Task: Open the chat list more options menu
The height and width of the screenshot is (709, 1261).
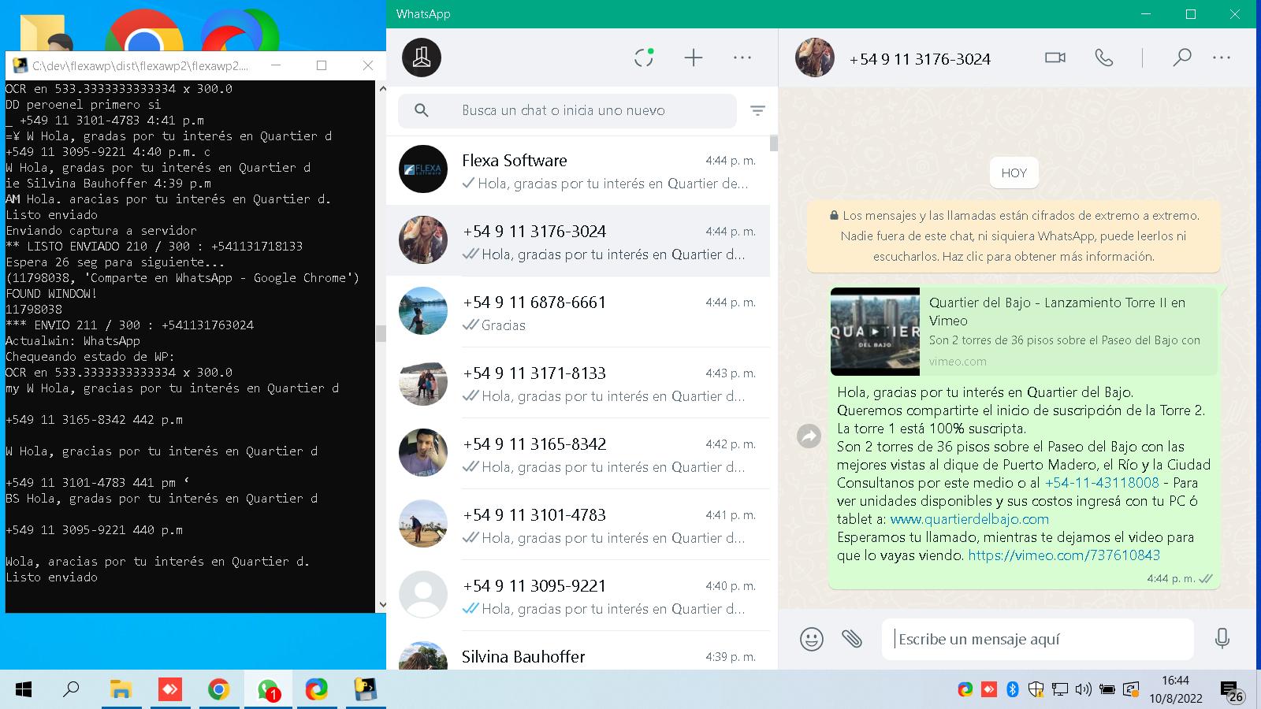Action: click(x=742, y=58)
